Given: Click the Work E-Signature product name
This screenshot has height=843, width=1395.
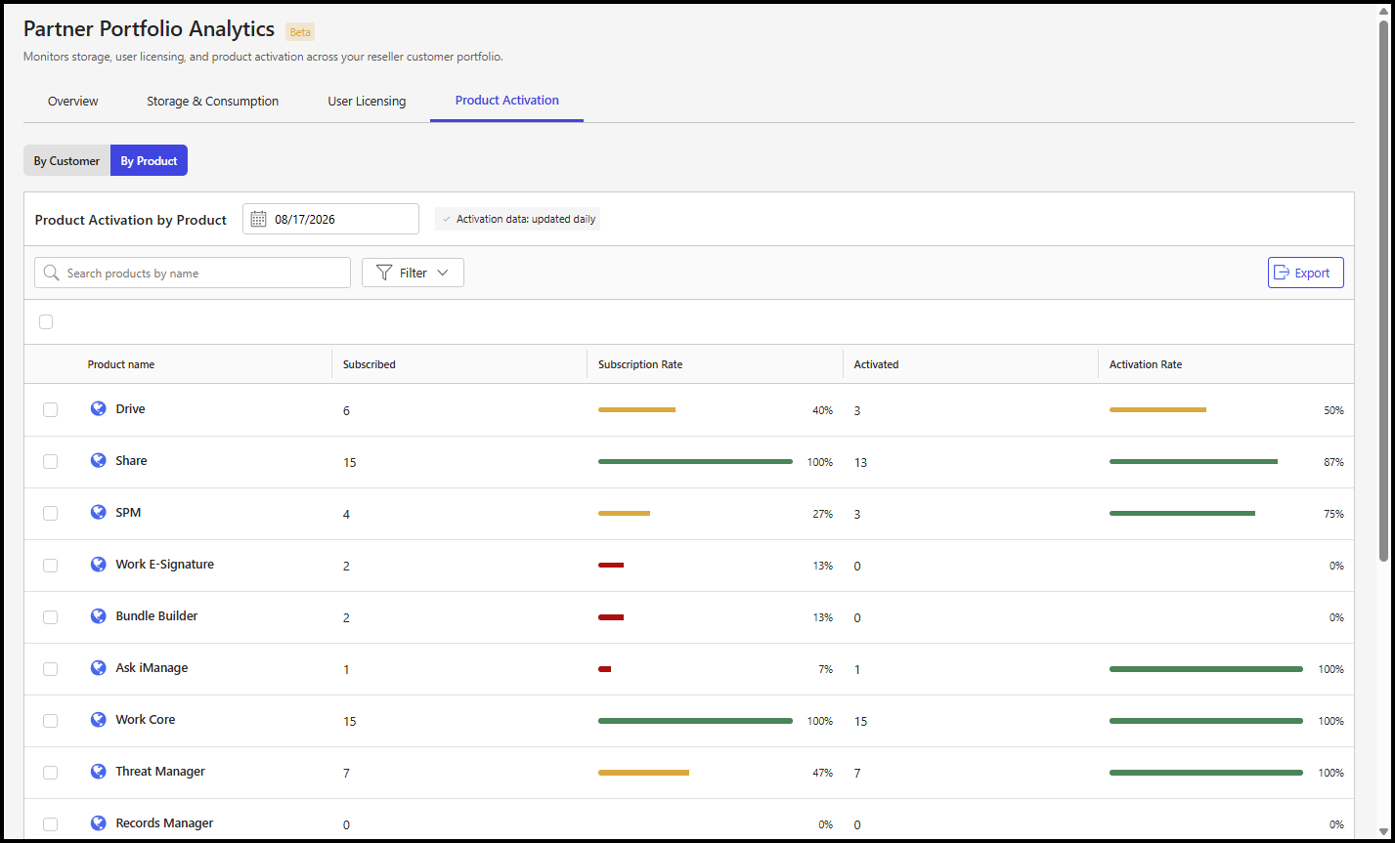Looking at the screenshot, I should click(164, 564).
